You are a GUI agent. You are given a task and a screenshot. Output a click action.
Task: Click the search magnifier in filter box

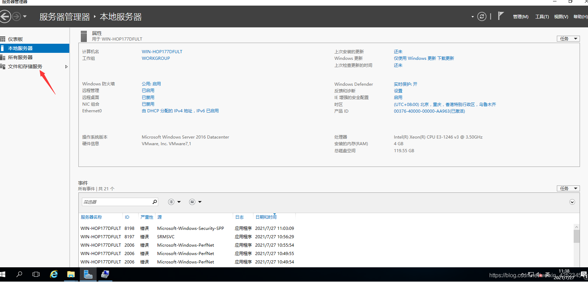[x=154, y=202]
